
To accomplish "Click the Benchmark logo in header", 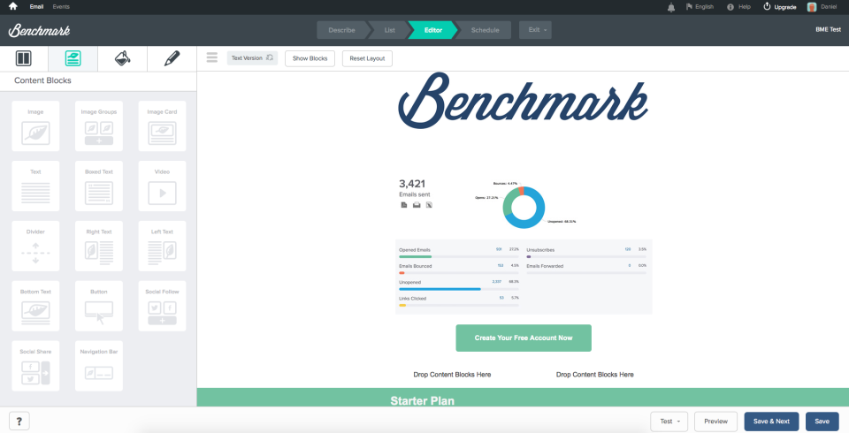I will [39, 30].
